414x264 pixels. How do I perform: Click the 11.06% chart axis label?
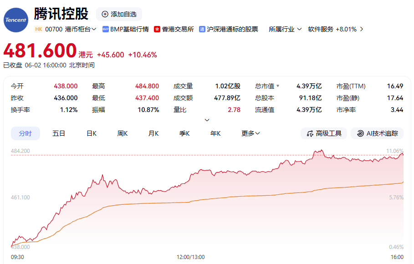tap(395, 151)
